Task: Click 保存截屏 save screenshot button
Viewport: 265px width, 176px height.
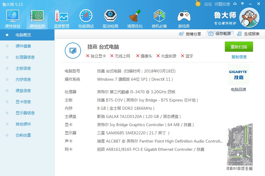Action: 220,34
